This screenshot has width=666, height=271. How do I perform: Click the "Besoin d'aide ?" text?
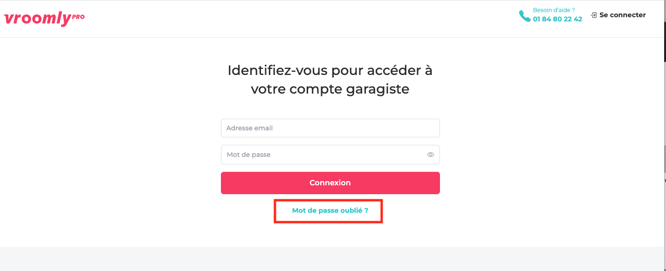[x=554, y=10]
